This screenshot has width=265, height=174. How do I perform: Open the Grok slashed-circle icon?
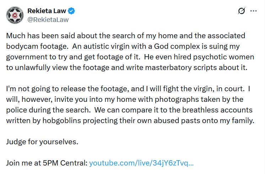pyautogui.click(x=242, y=11)
